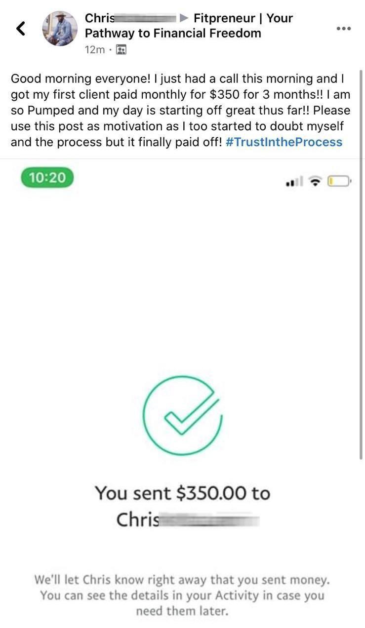Tap the 12m post timestamp
This screenshot has width=365, height=628.
coord(94,50)
